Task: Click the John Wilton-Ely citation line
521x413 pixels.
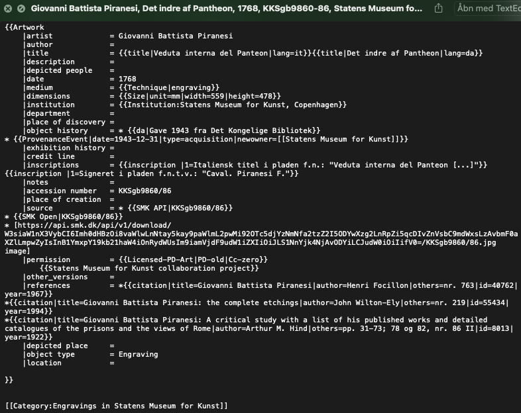Action: (x=257, y=303)
